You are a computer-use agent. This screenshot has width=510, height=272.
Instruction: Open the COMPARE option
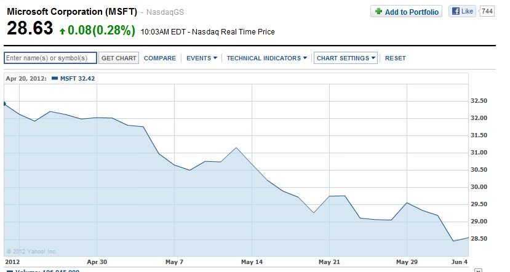click(160, 58)
